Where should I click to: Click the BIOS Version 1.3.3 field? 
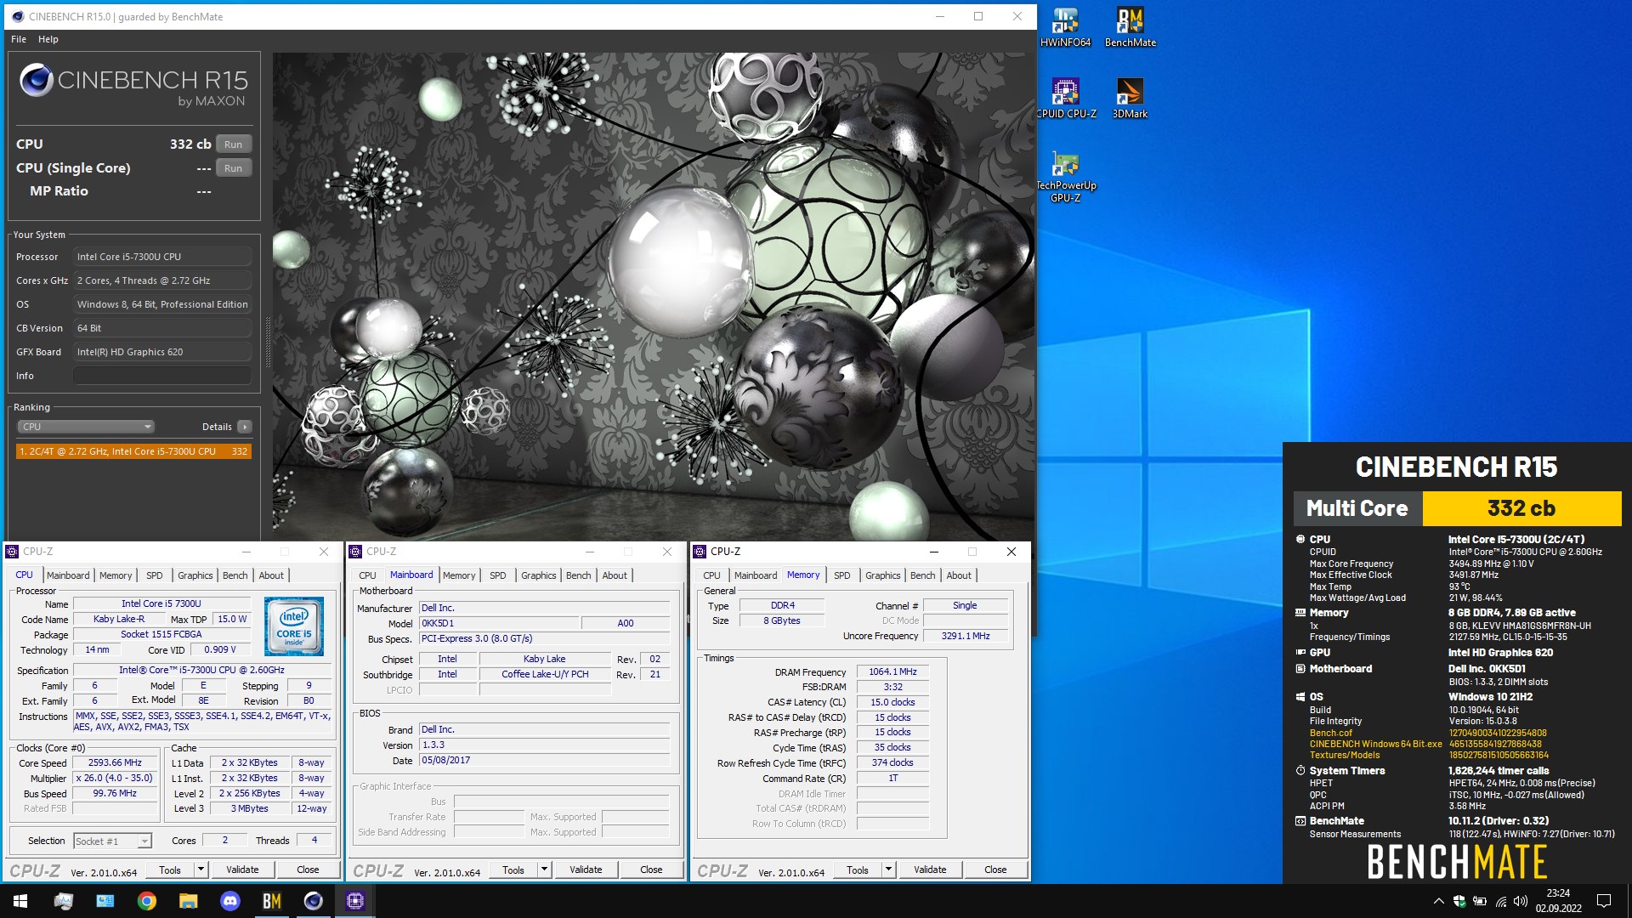(544, 745)
